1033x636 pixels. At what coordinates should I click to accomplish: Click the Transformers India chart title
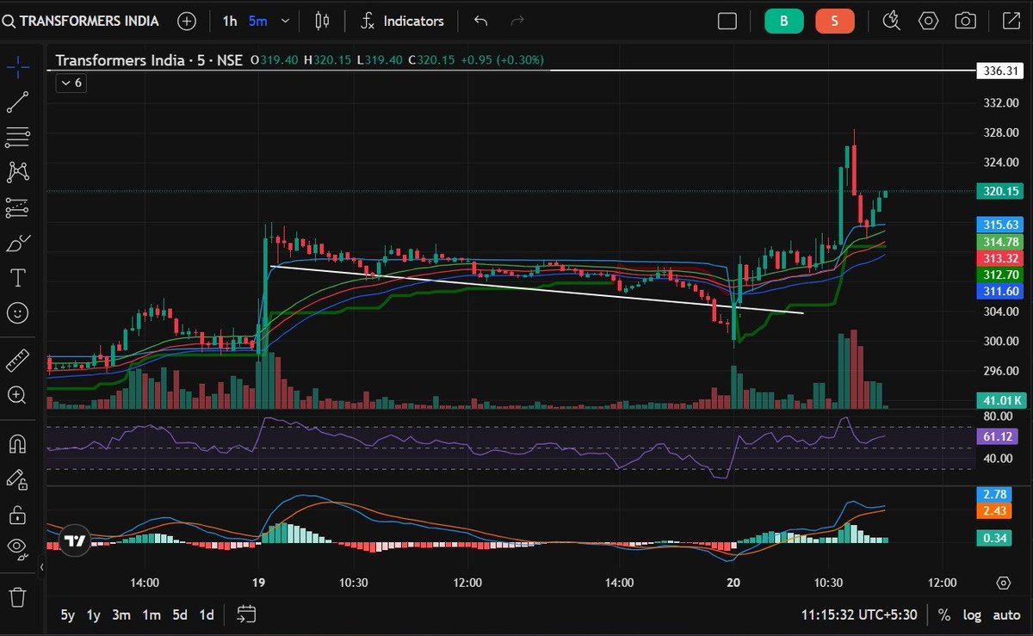pos(150,60)
